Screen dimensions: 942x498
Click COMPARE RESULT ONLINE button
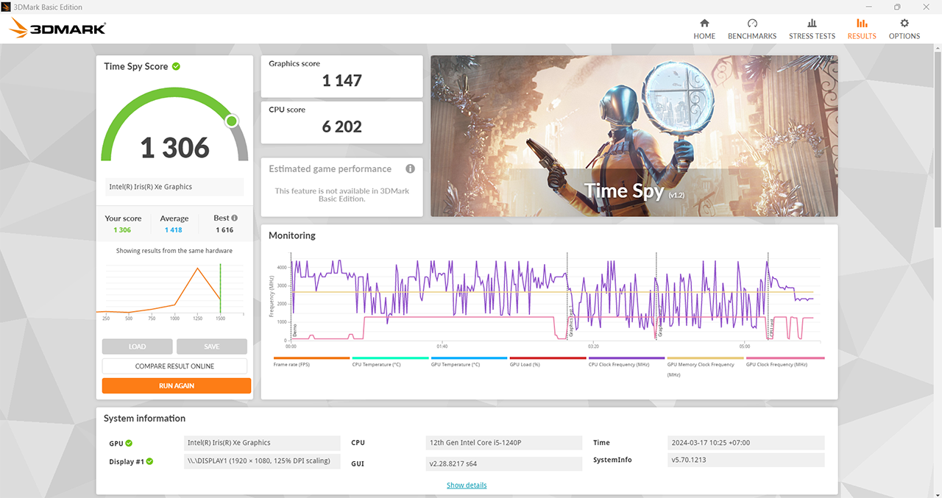pyautogui.click(x=175, y=366)
